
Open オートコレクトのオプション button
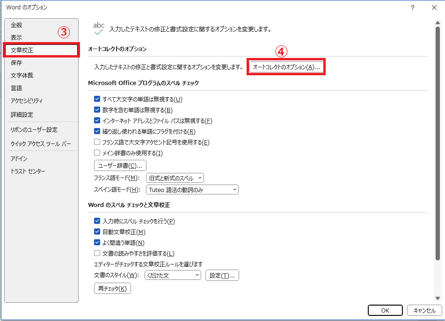pyautogui.click(x=286, y=67)
